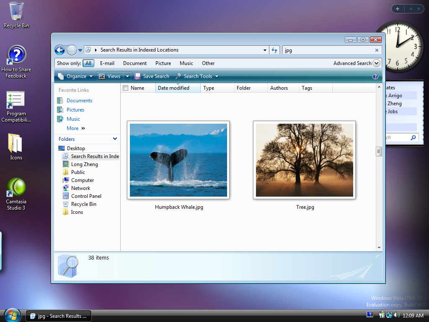The height and width of the screenshot is (322, 429).
Task: Open How to Share Feedback shortcut
Action: (16, 62)
